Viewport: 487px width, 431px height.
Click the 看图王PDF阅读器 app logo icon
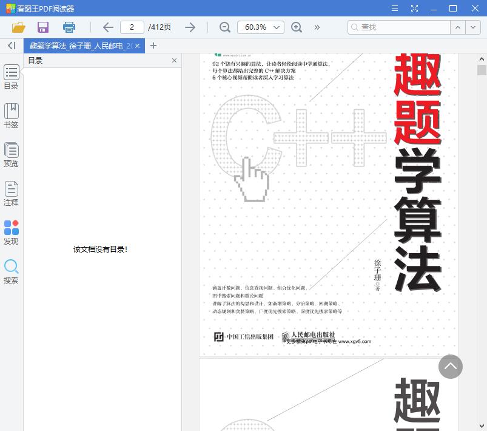coord(10,8)
